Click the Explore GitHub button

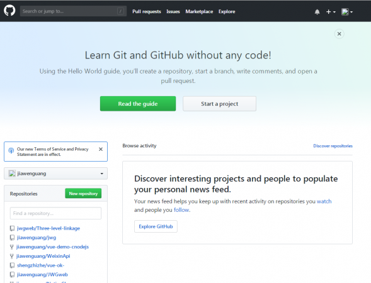coord(156,226)
